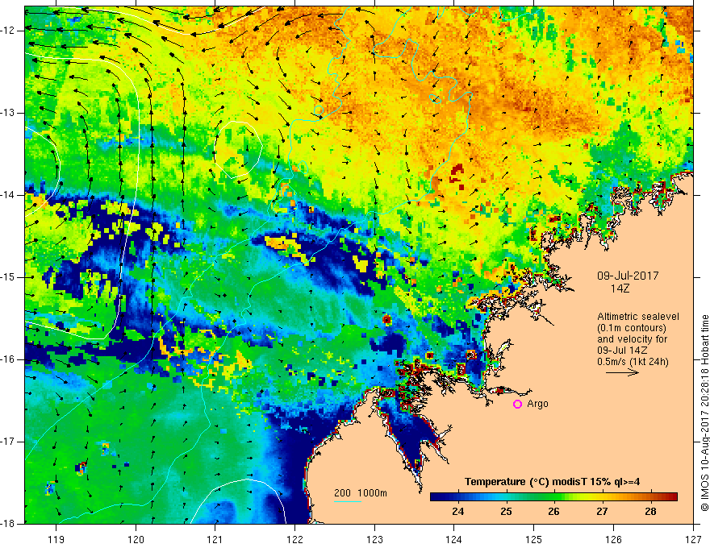Click the 'Argo' label text
Image resolution: width=710 pixels, height=548 pixels.
click(537, 404)
